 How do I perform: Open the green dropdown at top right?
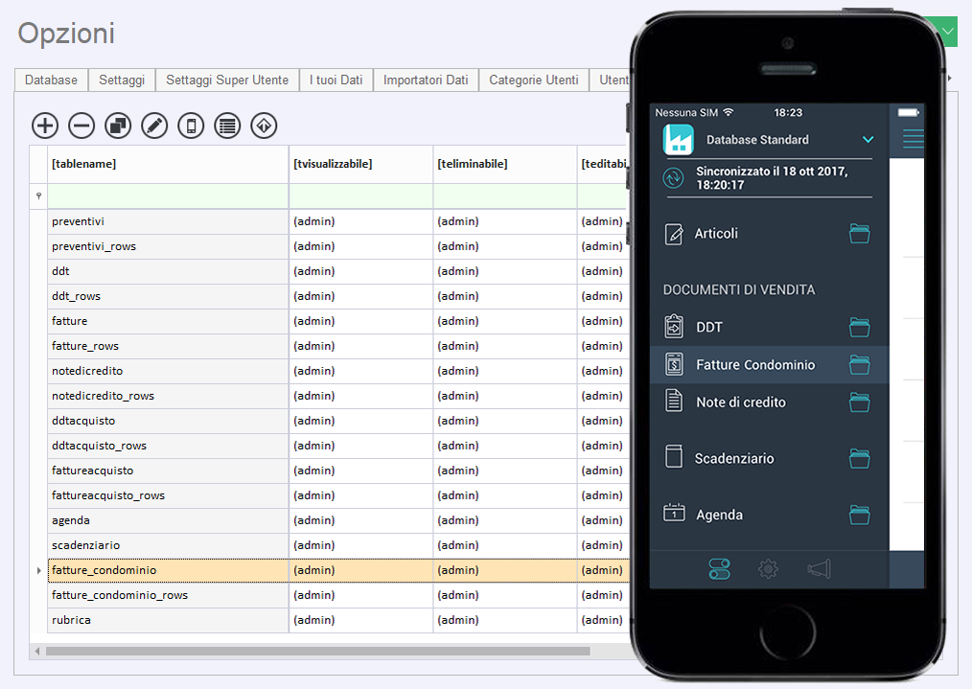click(947, 32)
